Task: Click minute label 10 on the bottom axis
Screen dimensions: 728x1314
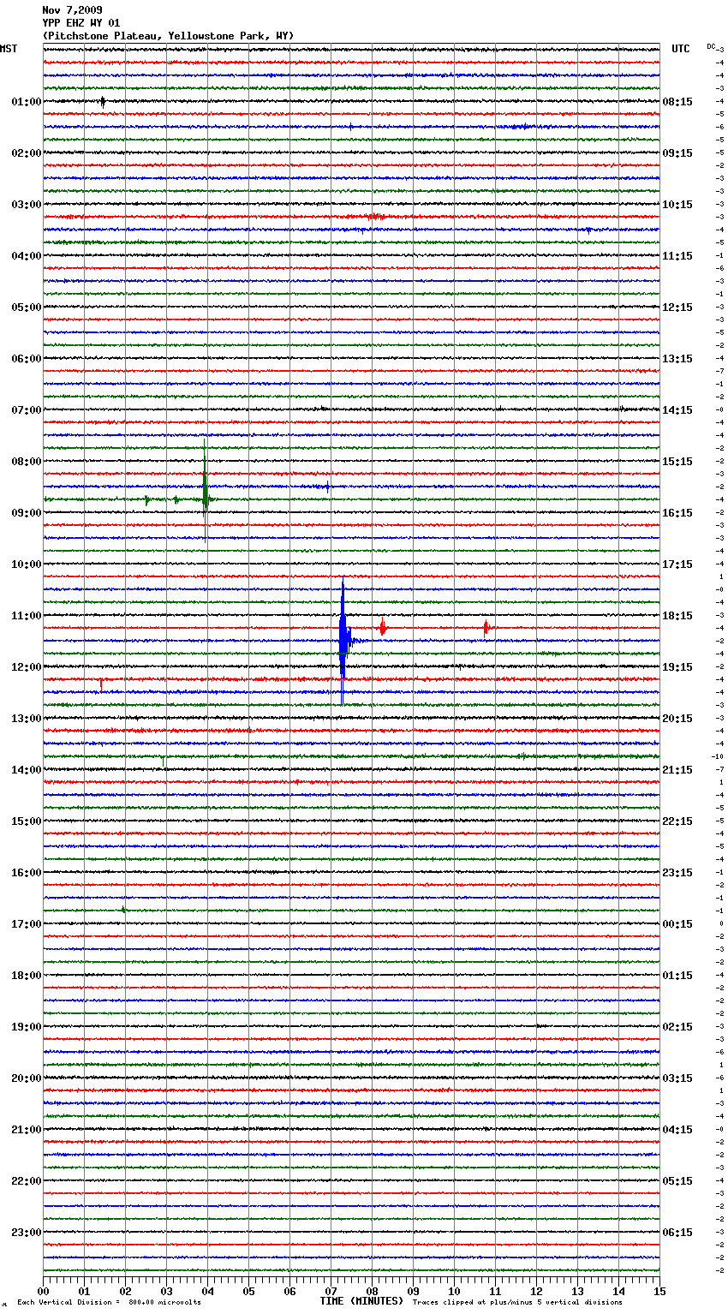Action: coord(454,1291)
